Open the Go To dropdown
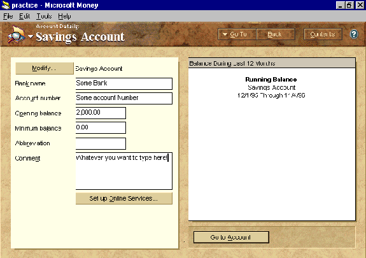 coord(237,34)
